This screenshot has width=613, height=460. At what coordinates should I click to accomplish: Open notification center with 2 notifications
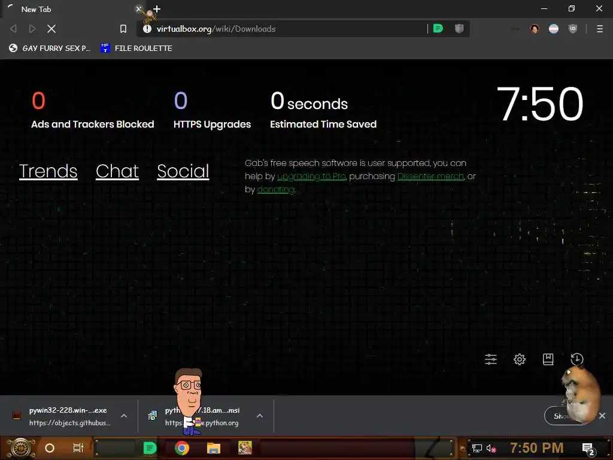coord(588,449)
